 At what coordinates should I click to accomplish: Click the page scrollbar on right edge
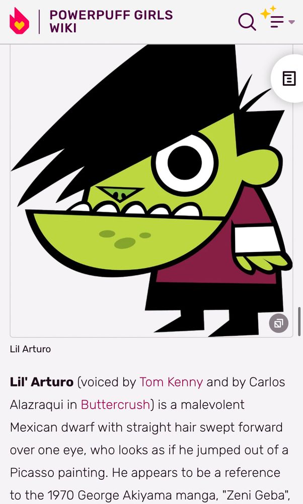(x=299, y=322)
